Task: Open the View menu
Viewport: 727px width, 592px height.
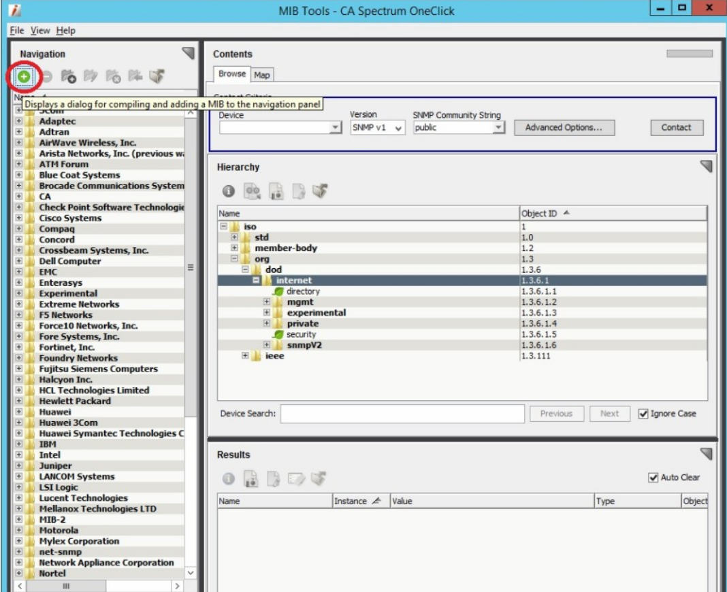Action: pos(40,31)
